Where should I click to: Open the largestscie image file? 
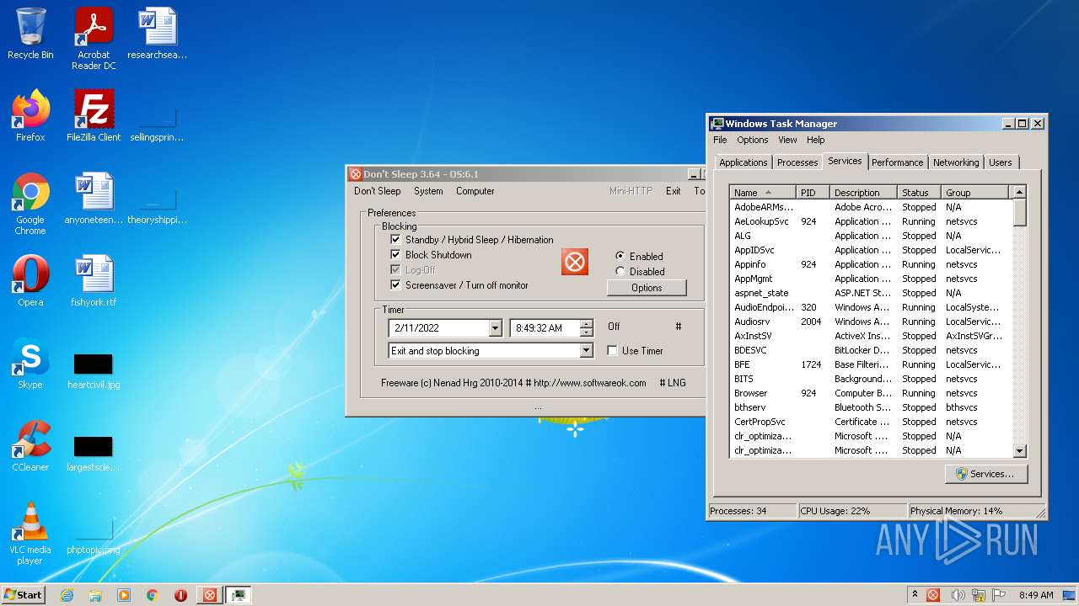pos(94,452)
